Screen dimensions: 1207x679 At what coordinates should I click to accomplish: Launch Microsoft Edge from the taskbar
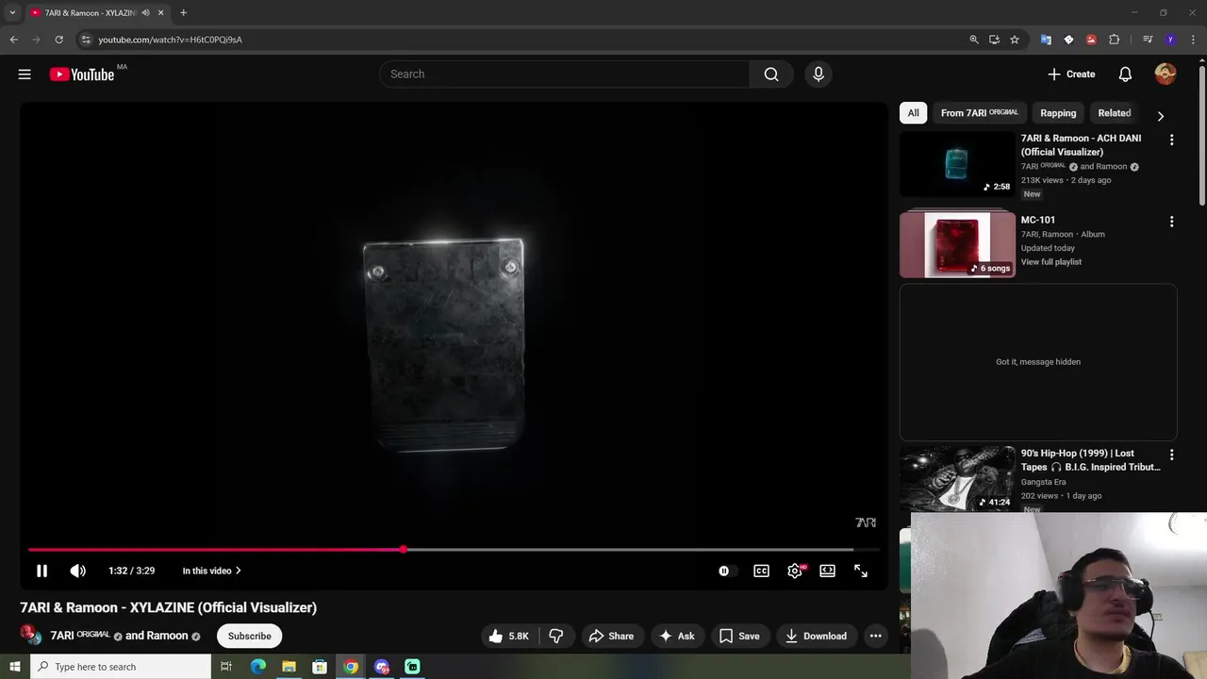(x=257, y=667)
